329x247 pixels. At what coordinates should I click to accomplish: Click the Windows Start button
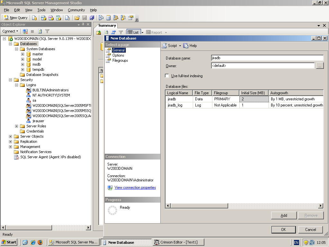tap(9, 242)
